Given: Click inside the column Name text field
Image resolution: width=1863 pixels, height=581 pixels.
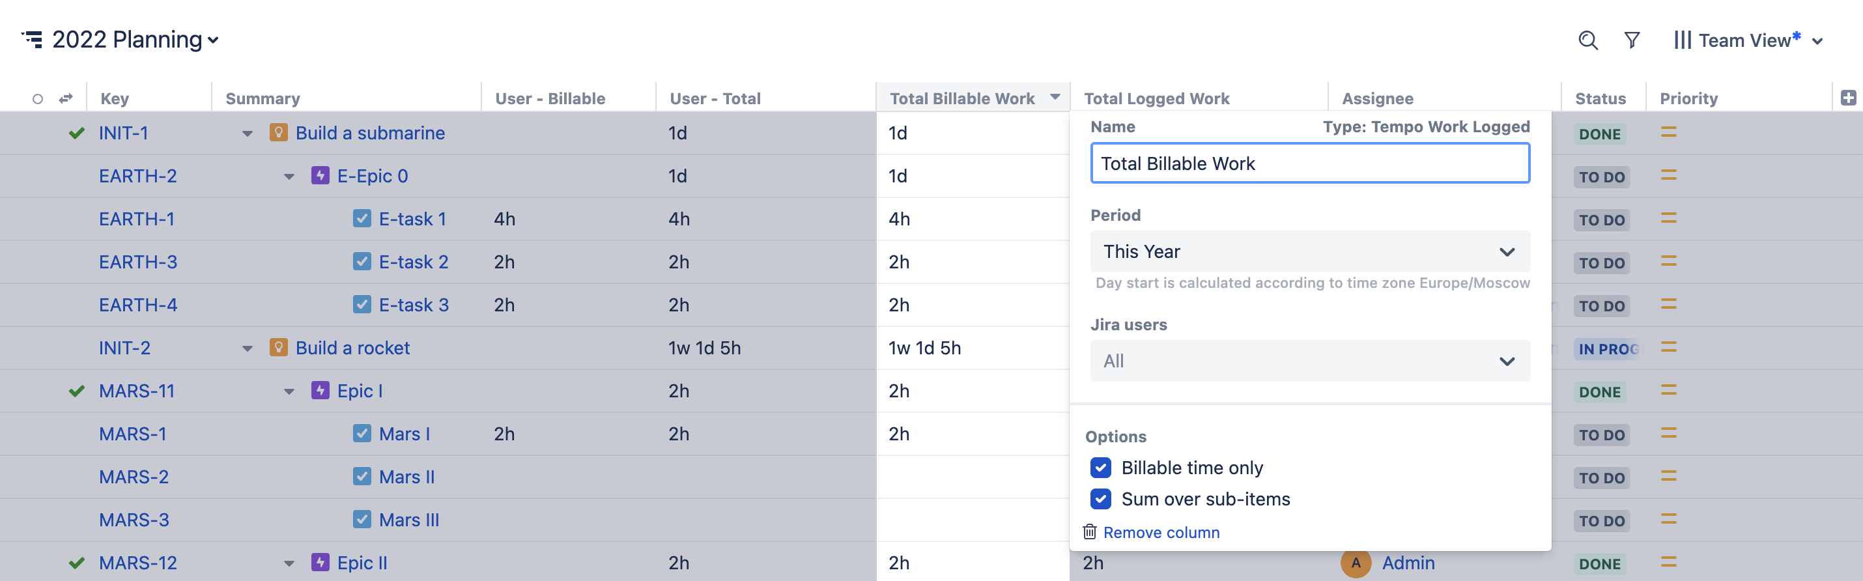Looking at the screenshot, I should click(x=1309, y=163).
